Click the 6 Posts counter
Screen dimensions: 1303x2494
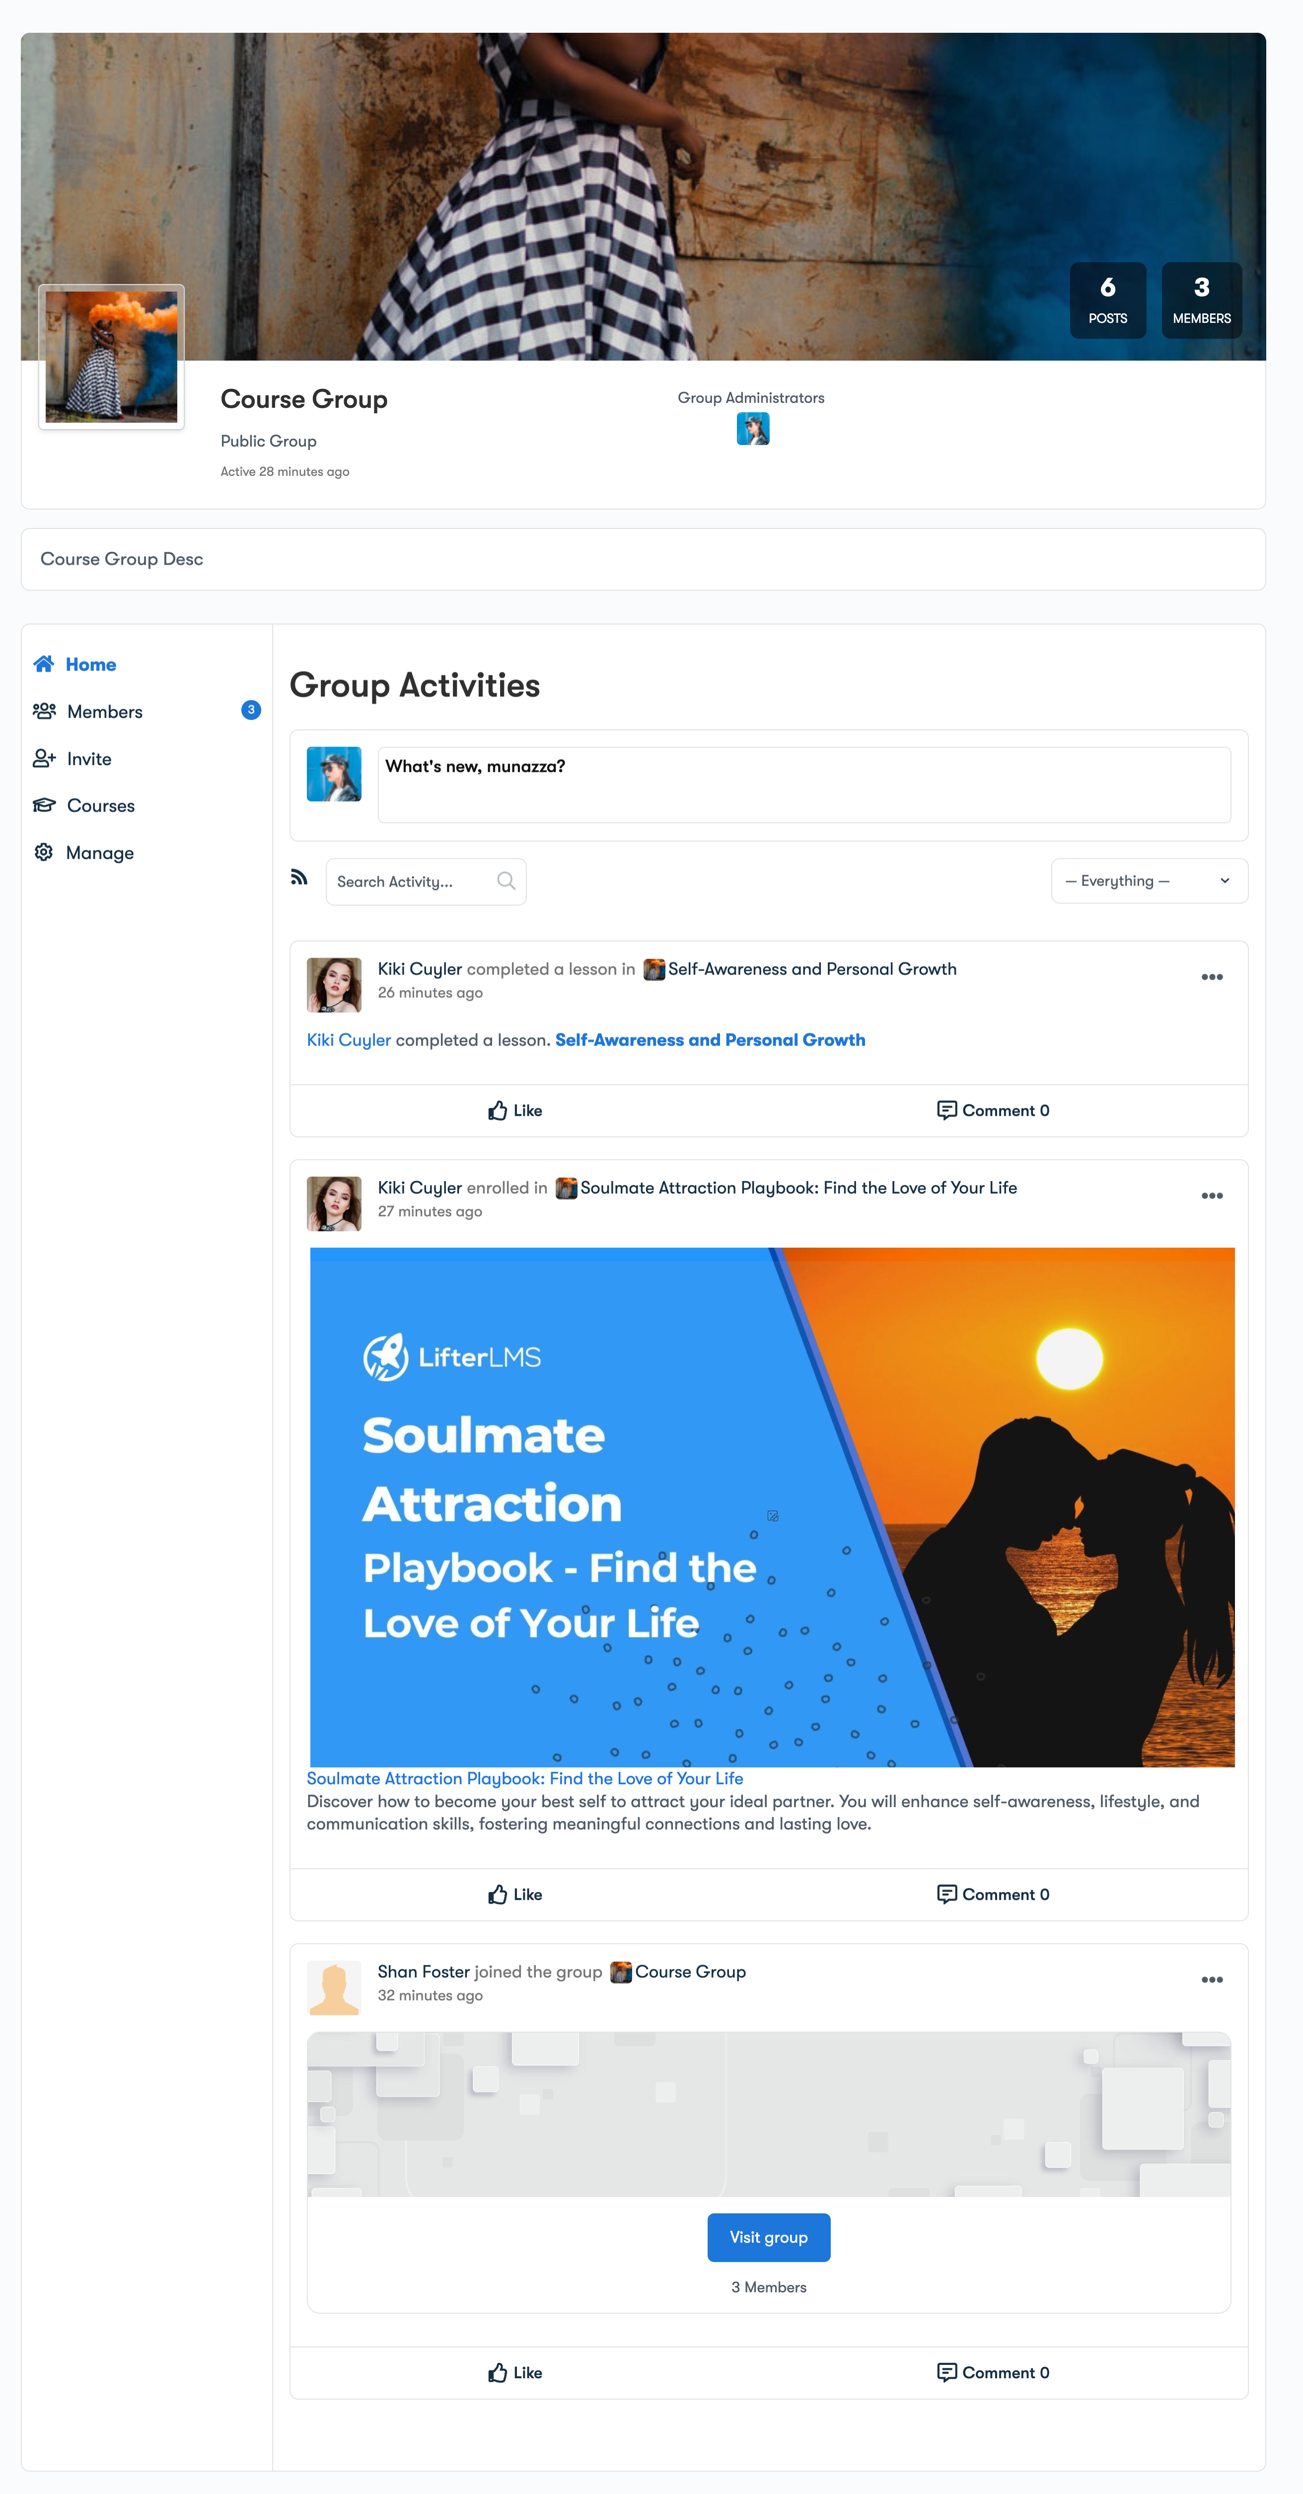pyautogui.click(x=1107, y=300)
